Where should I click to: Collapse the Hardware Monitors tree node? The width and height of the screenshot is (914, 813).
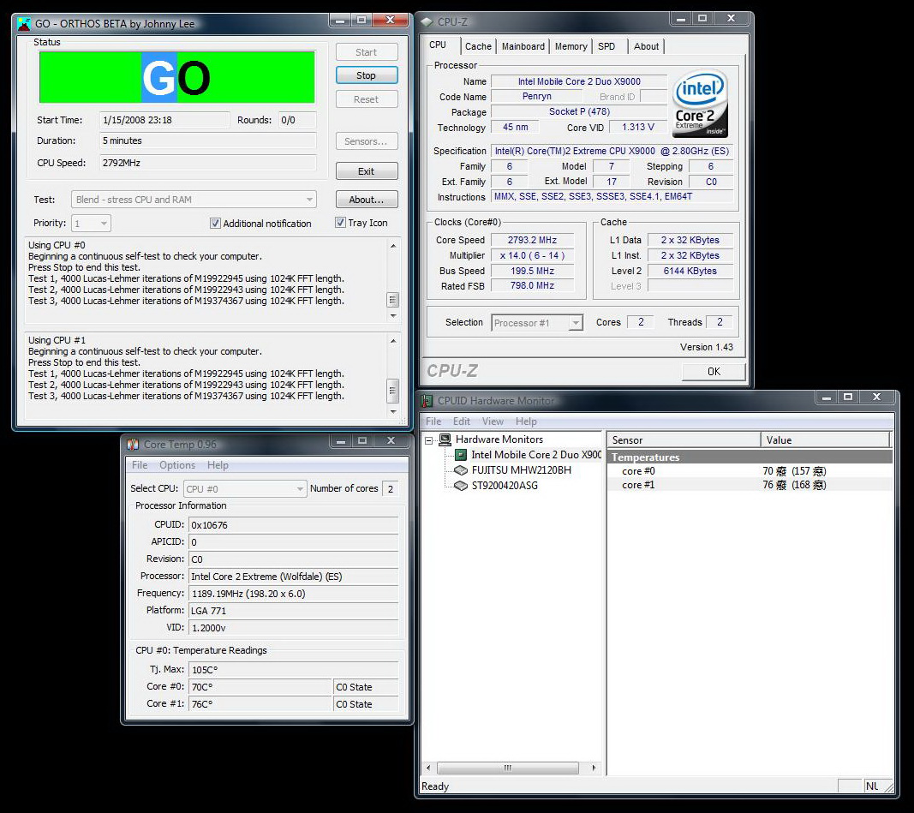[x=429, y=440]
